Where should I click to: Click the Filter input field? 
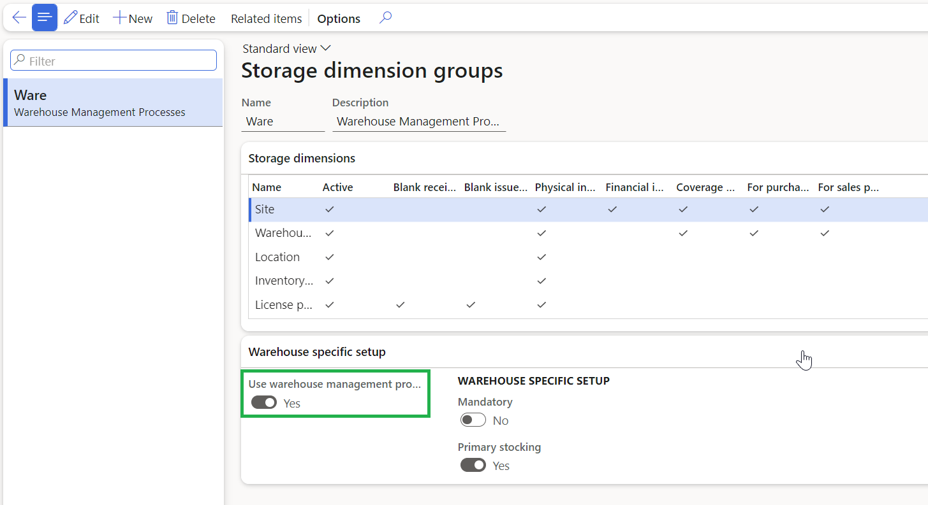pyautogui.click(x=114, y=60)
